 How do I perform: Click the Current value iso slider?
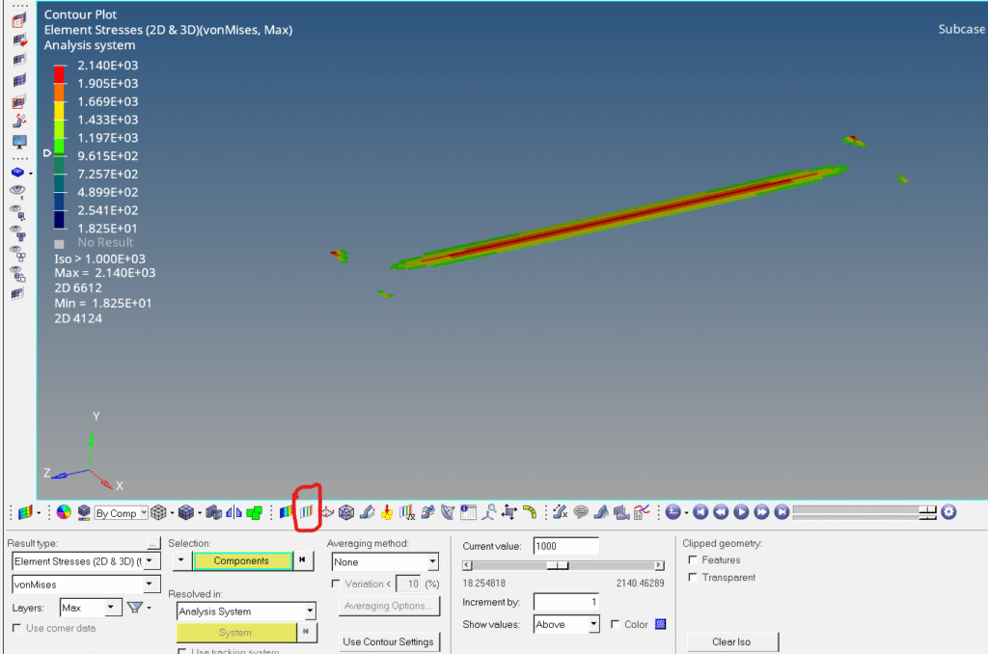563,566
